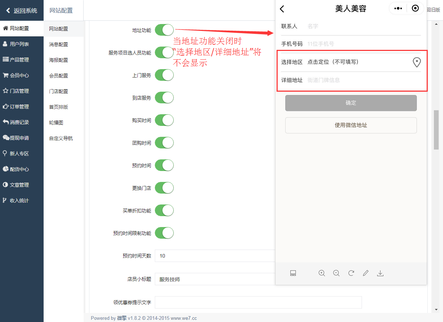Toggle the 预约时间限制功能 switch

(164, 233)
